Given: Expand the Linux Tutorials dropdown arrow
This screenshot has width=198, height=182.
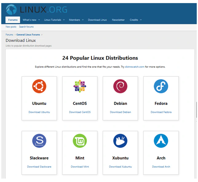Looking at the screenshot, I should tap(64, 20).
